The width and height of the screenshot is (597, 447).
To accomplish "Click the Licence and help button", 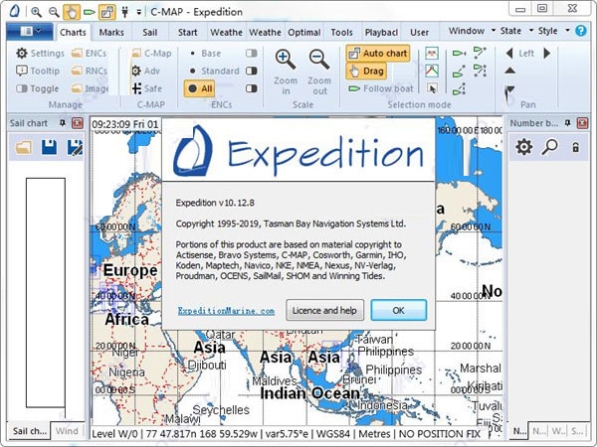I will click(324, 310).
